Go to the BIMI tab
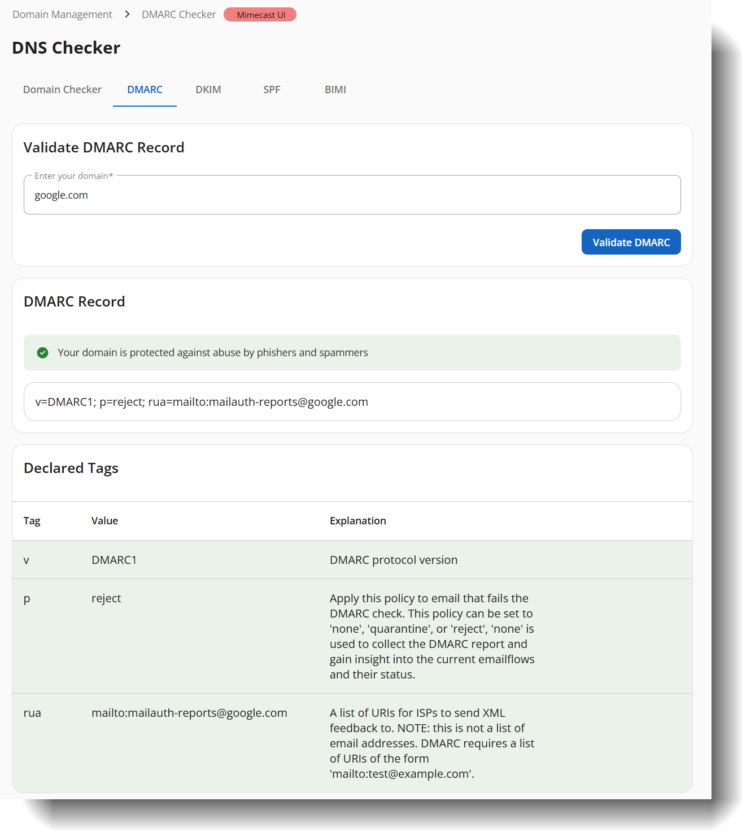Screen dimensions: 742x832 pyautogui.click(x=335, y=90)
